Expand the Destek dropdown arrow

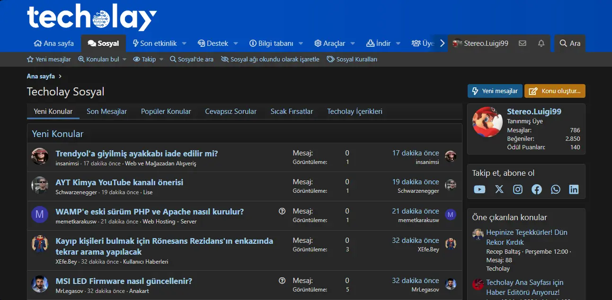tap(236, 43)
